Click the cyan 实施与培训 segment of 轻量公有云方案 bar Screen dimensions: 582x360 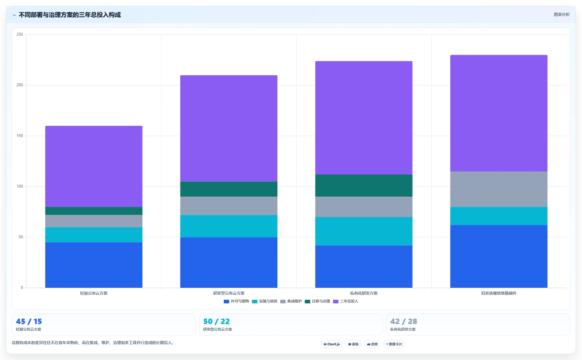(x=94, y=235)
